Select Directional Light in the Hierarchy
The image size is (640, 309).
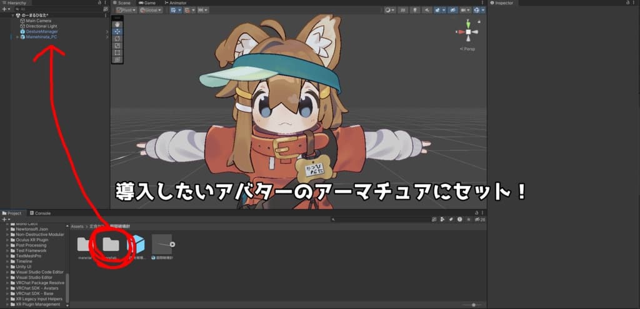41,26
